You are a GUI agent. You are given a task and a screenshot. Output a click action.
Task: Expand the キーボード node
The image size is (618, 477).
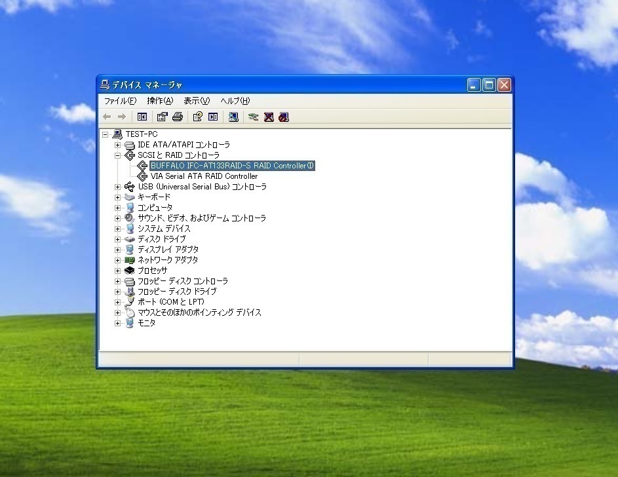click(x=117, y=197)
